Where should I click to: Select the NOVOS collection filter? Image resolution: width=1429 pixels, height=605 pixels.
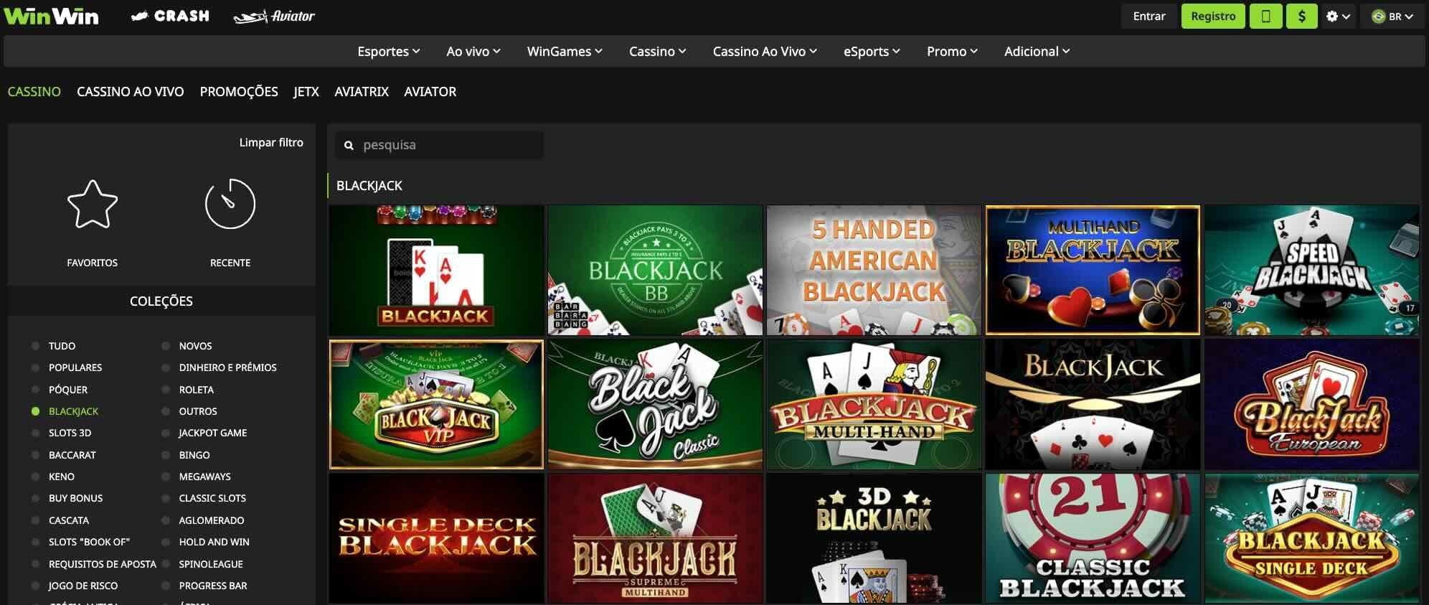(195, 346)
